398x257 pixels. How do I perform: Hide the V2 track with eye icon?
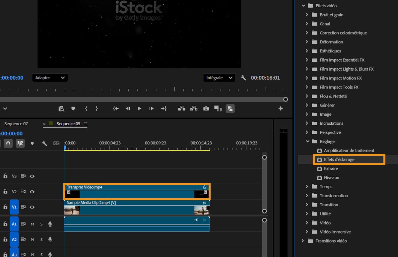[x=32, y=192]
